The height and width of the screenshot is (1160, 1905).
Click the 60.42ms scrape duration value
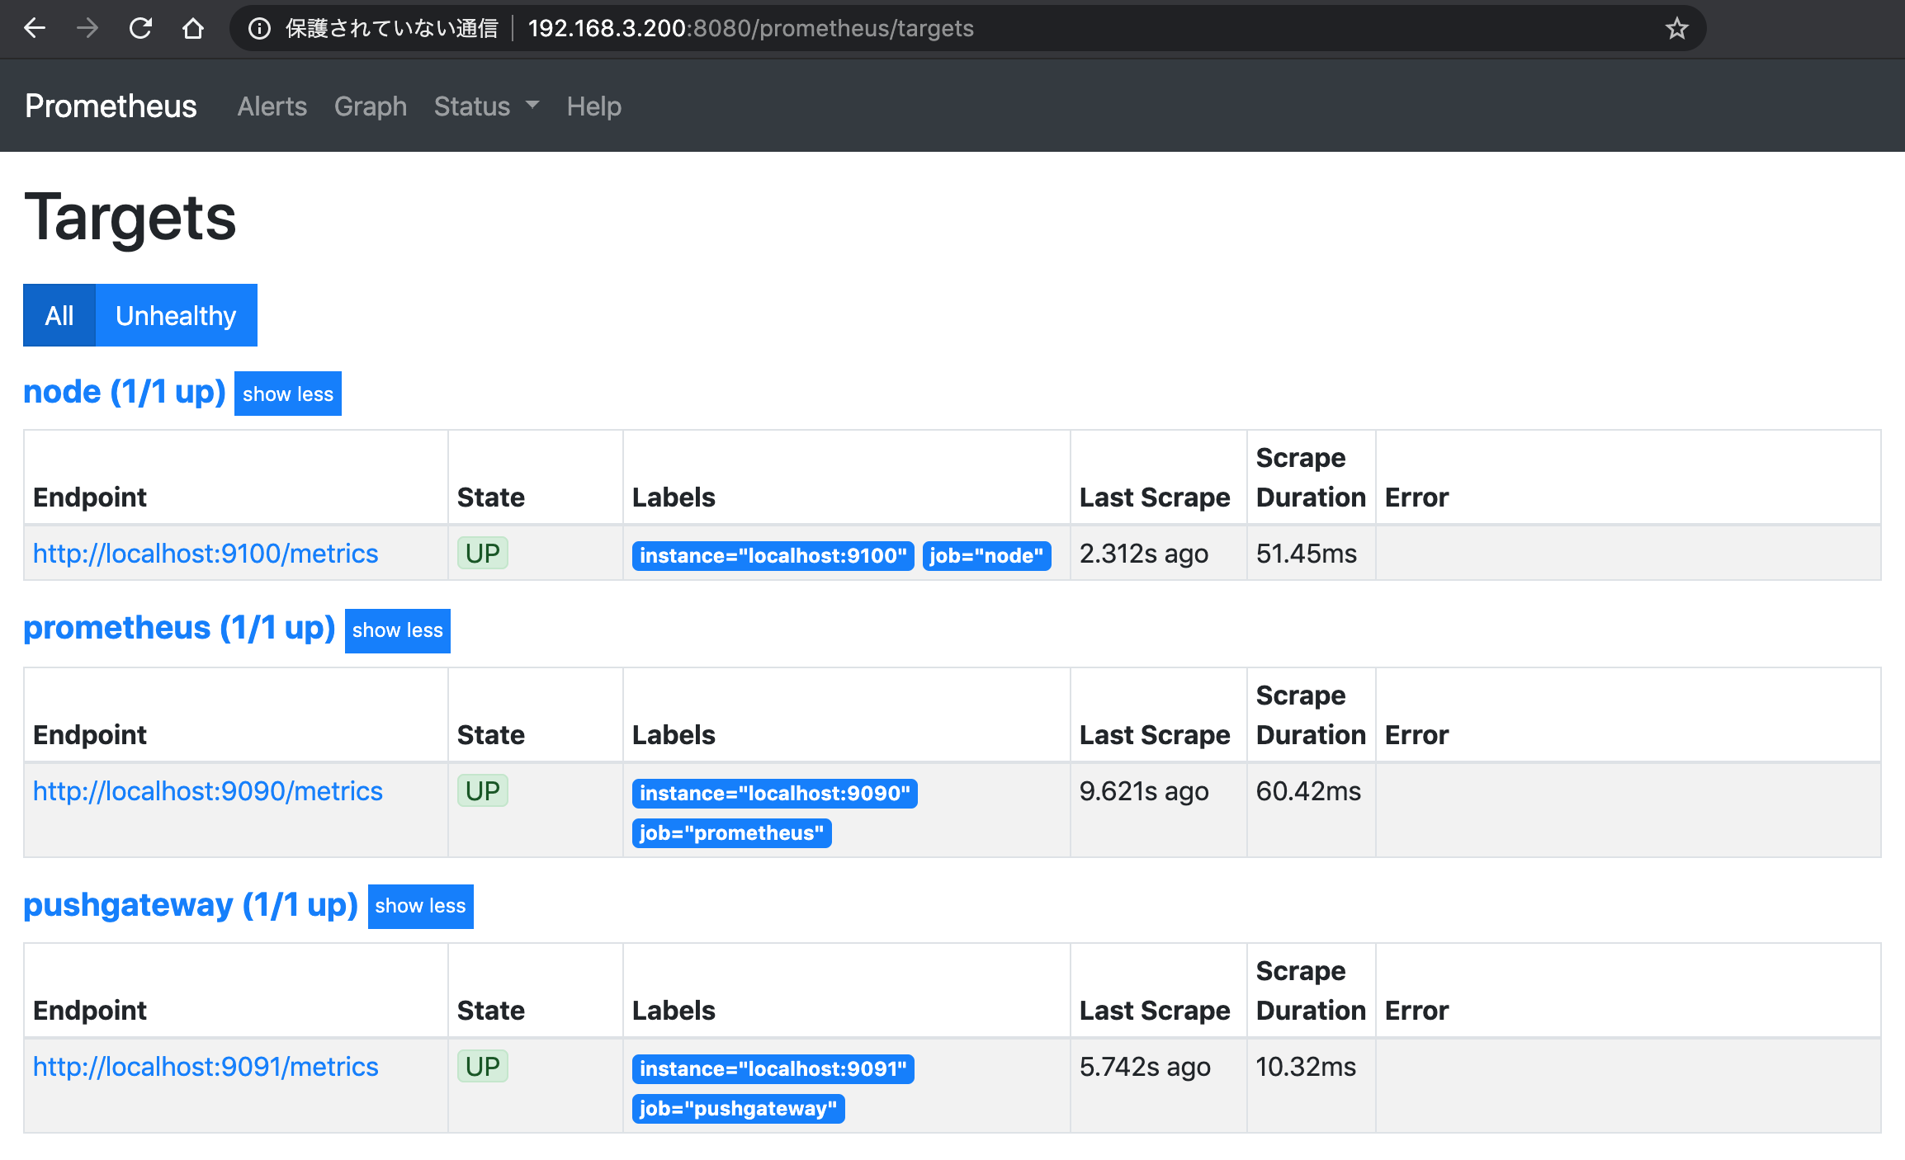pos(1308,790)
